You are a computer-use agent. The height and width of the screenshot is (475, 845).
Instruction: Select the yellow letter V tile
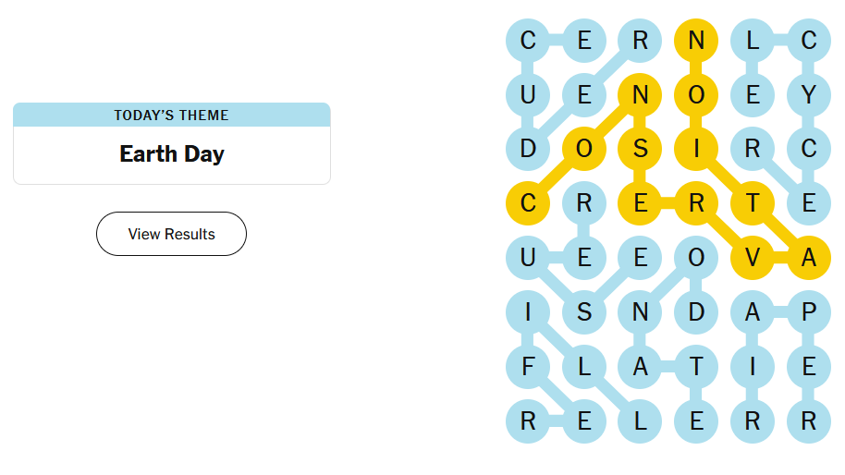click(752, 259)
